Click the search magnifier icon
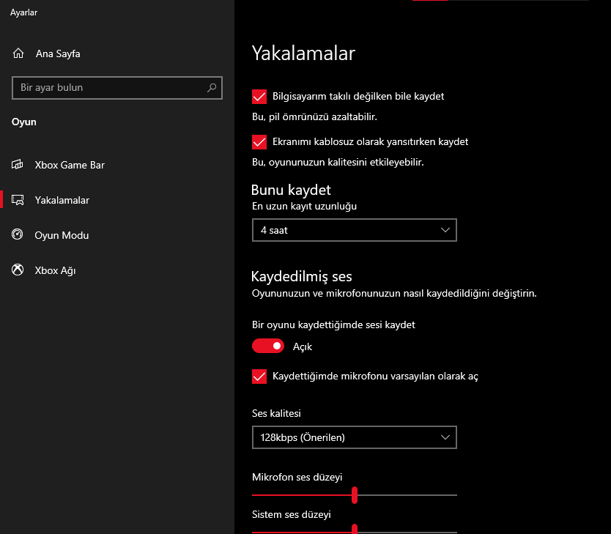This screenshot has height=534, width=611. [212, 88]
